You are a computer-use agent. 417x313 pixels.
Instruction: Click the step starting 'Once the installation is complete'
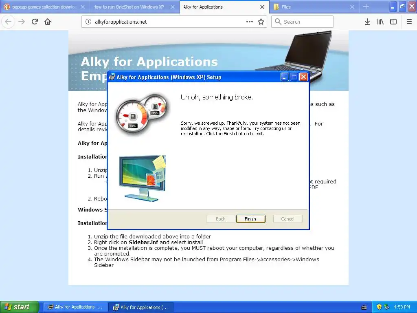(x=214, y=251)
